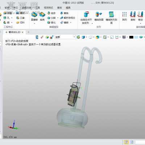Screen dimensions: 145x145
Task: Click the second status bar icon
Action: pos(132,142)
